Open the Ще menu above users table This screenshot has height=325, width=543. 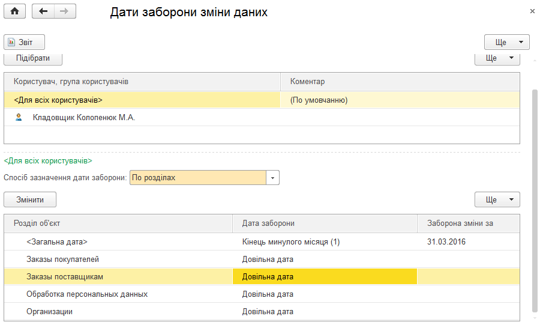497,59
